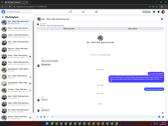
Task: Open the Unique 2 Beds conversation
Action: point(16,36)
